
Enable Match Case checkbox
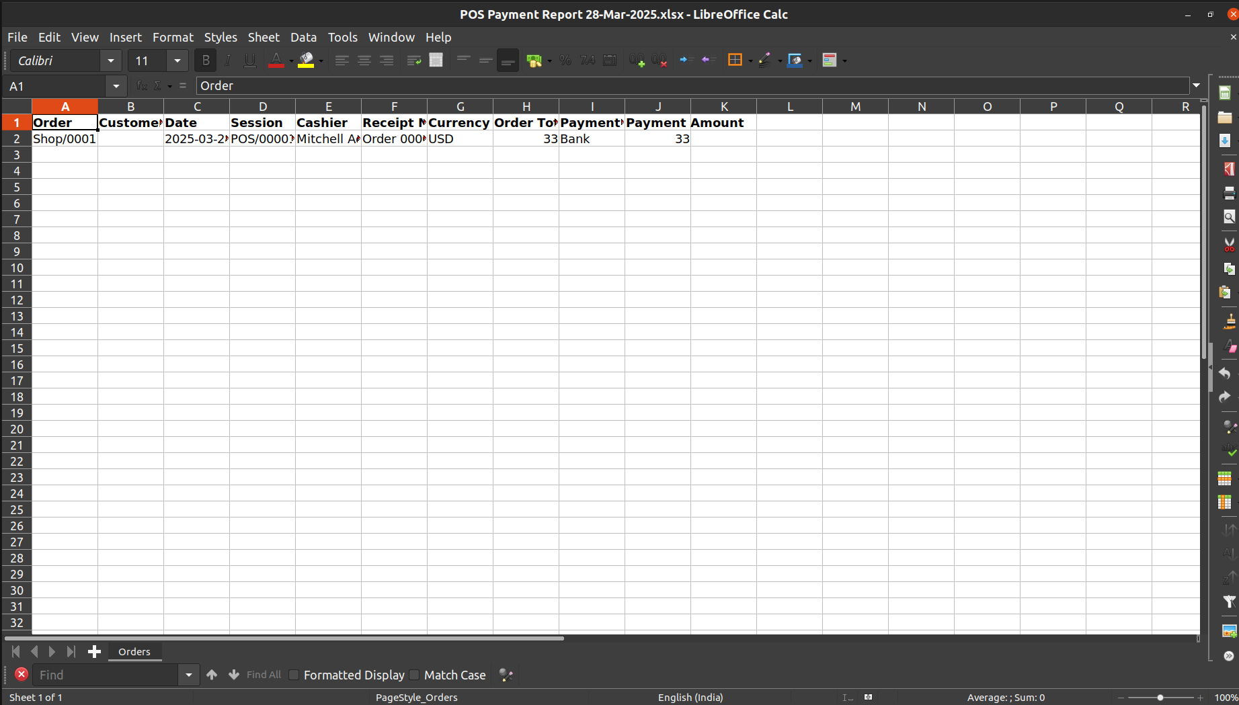[414, 675]
